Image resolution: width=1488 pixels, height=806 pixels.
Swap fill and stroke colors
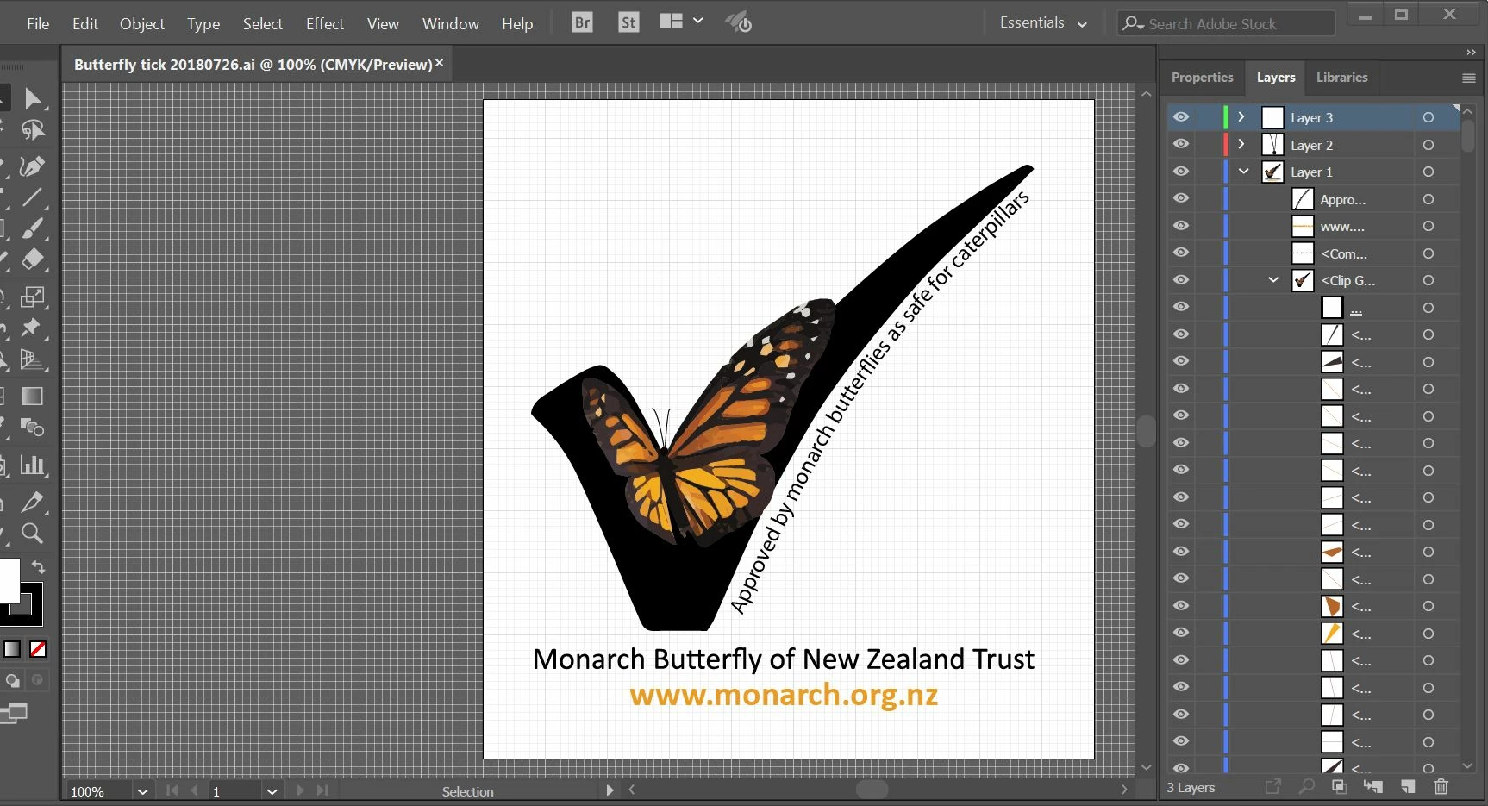[39, 567]
